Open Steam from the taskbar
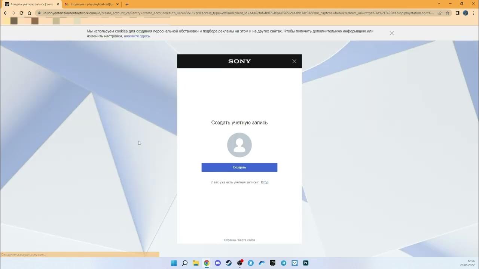The image size is (479, 269). point(229,263)
